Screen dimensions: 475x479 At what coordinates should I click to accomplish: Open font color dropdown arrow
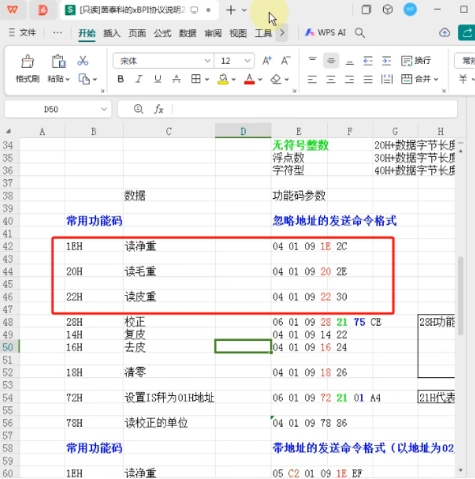260,80
